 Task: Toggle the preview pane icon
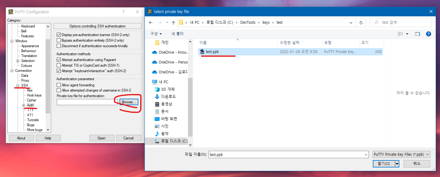(x=418, y=34)
